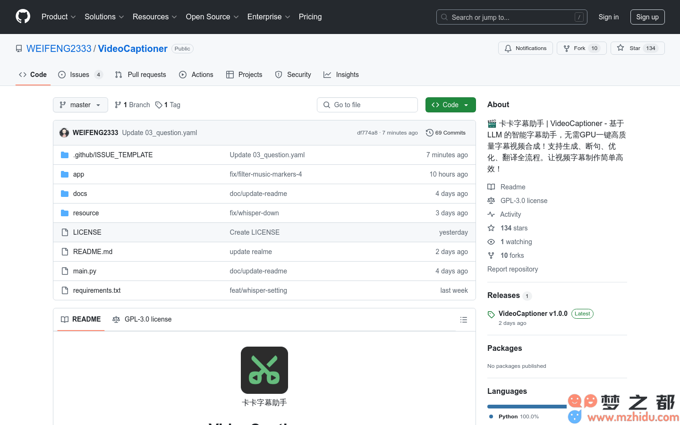
Task: Open the main.py file
Action: pos(85,271)
